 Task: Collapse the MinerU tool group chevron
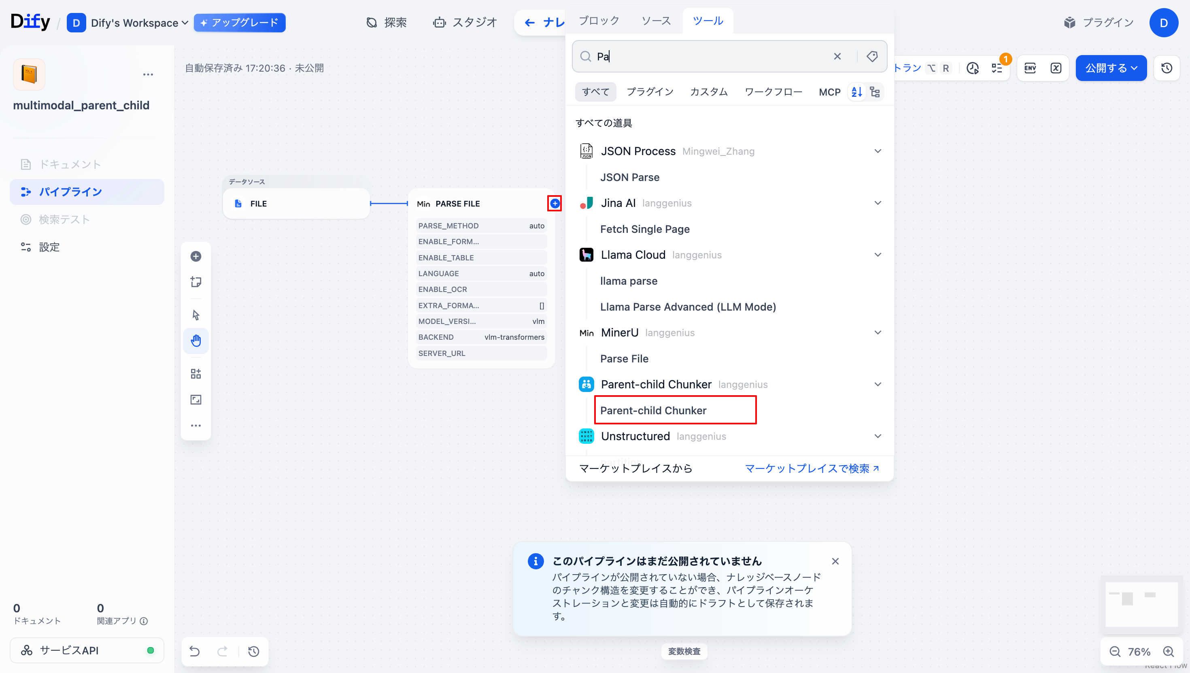pyautogui.click(x=878, y=332)
